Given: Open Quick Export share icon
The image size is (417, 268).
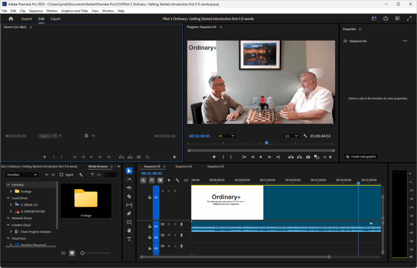Looking at the screenshot, I should pos(386,18).
